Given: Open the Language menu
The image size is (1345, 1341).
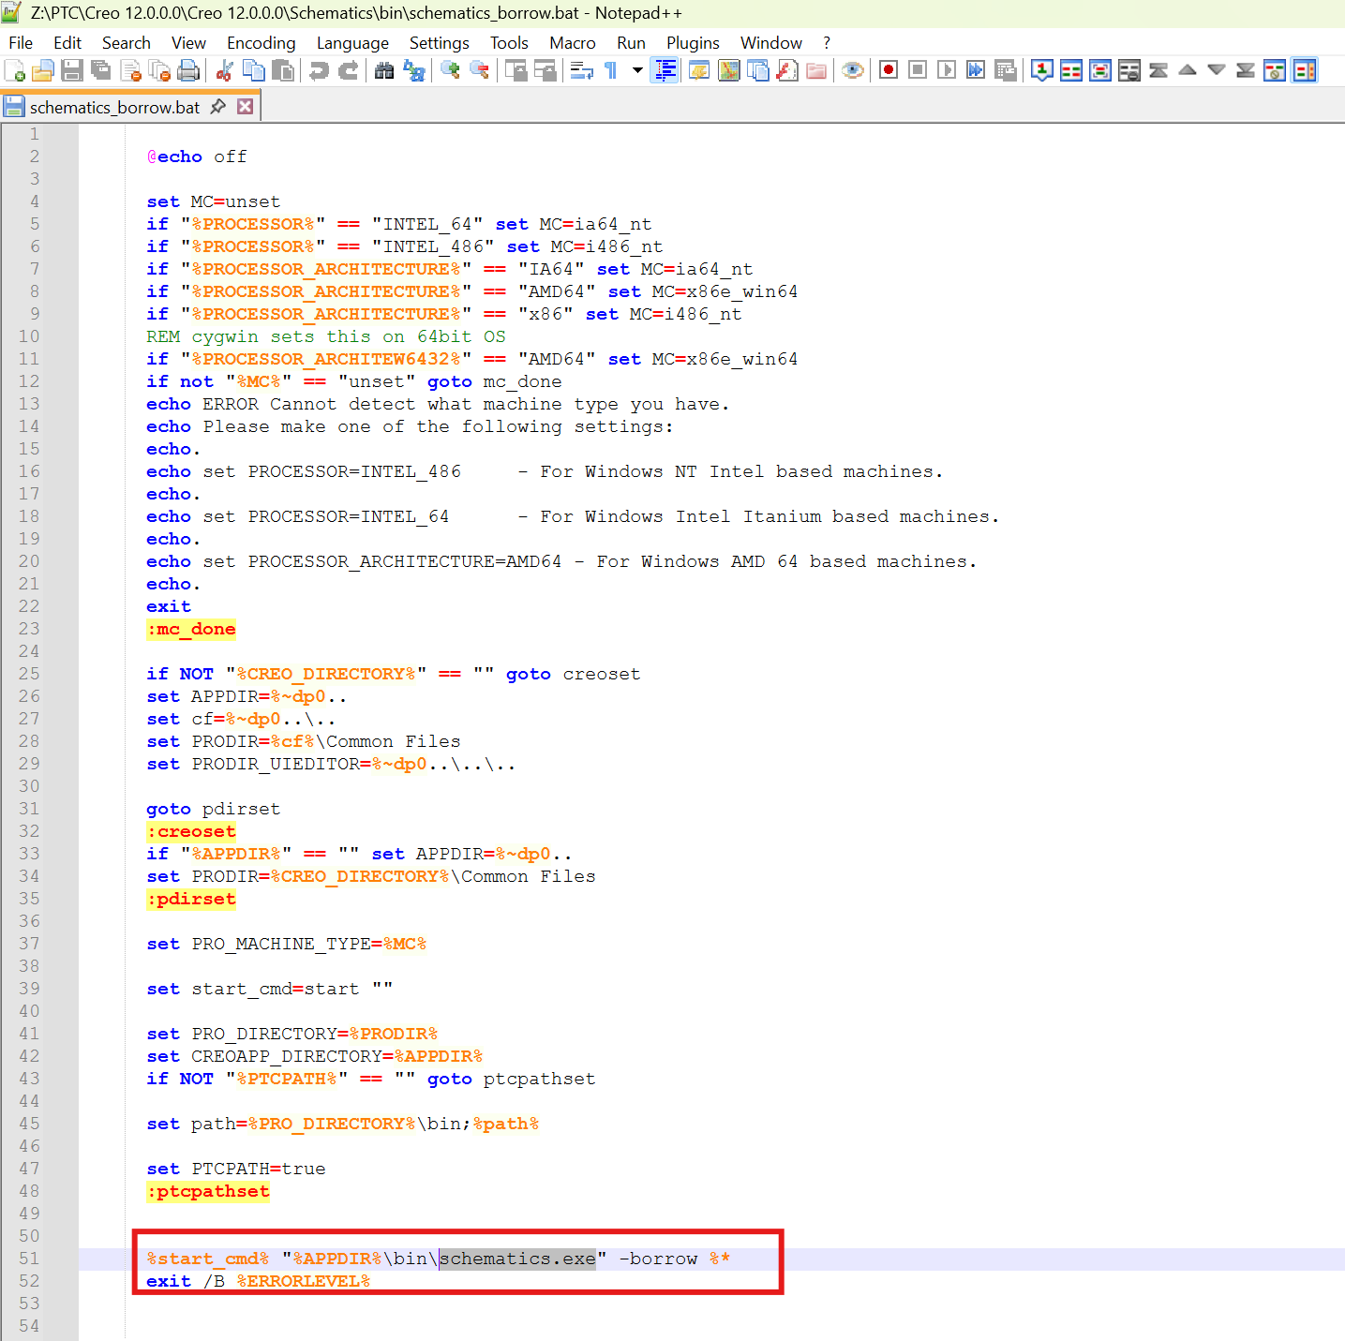Looking at the screenshot, I should pos(352,43).
